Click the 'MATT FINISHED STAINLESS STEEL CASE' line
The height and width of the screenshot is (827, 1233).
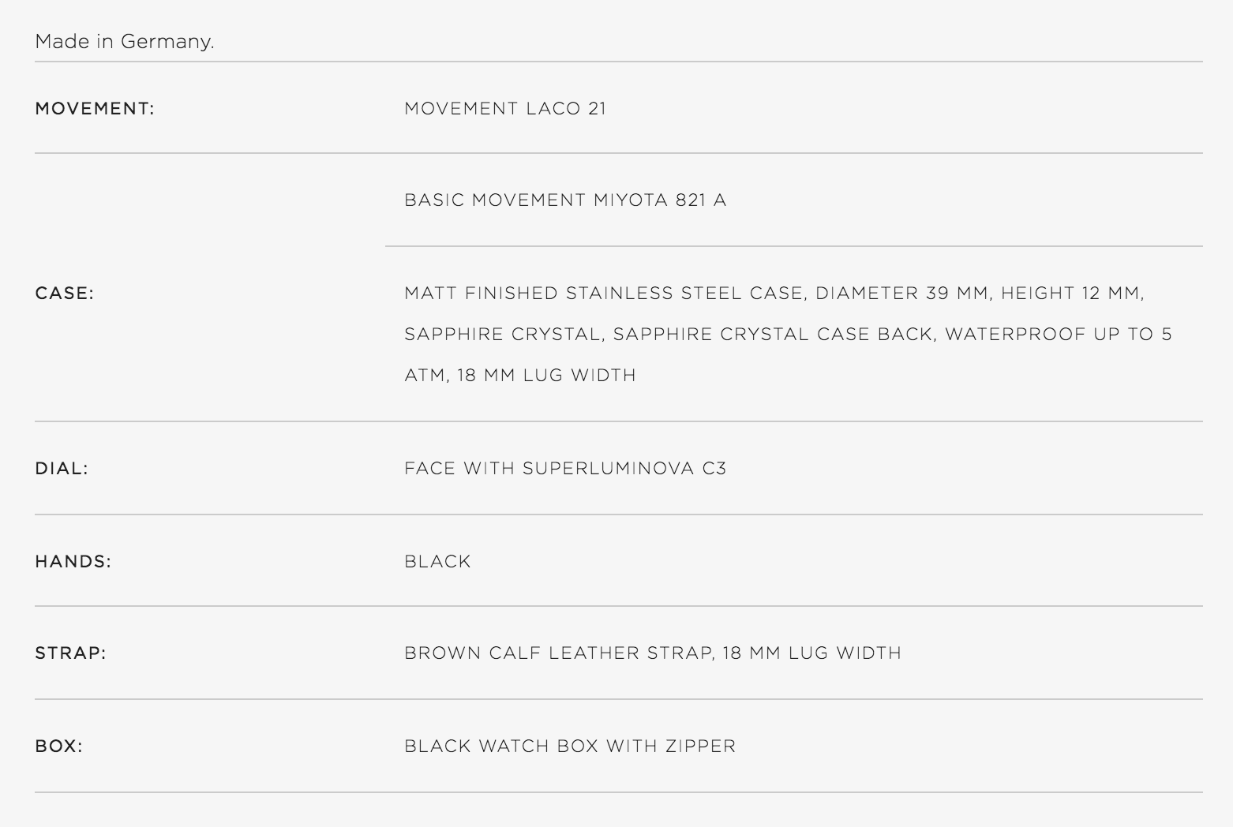coord(604,294)
